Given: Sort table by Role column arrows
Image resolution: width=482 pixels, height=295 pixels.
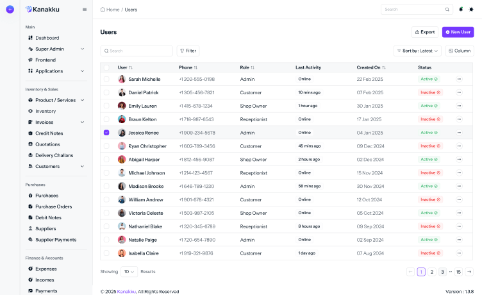Looking at the screenshot, I should point(253,67).
